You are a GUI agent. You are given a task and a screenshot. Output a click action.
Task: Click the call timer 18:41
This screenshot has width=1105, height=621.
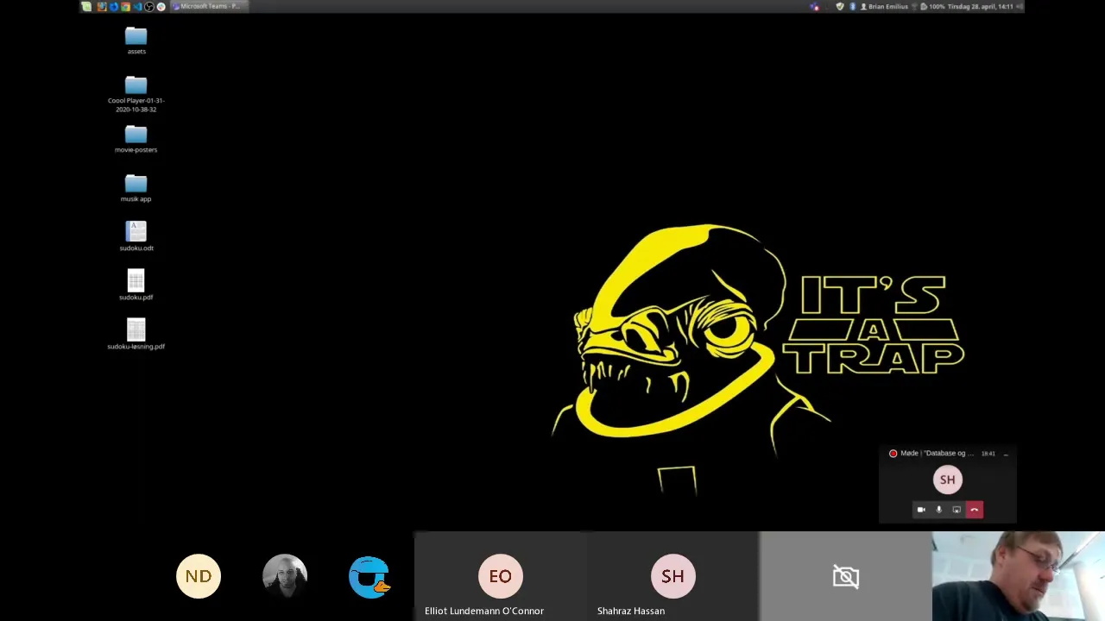coord(988,454)
